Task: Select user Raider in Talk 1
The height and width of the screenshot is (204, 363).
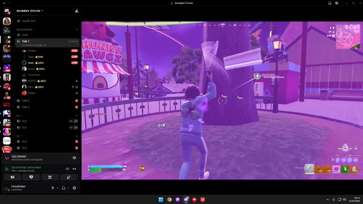Action: point(50,93)
